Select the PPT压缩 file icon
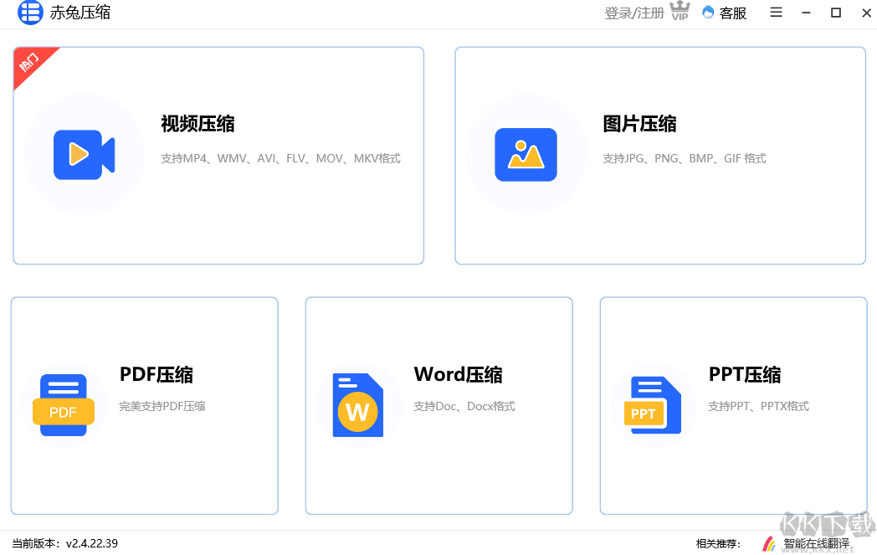The image size is (877, 555). point(653,405)
